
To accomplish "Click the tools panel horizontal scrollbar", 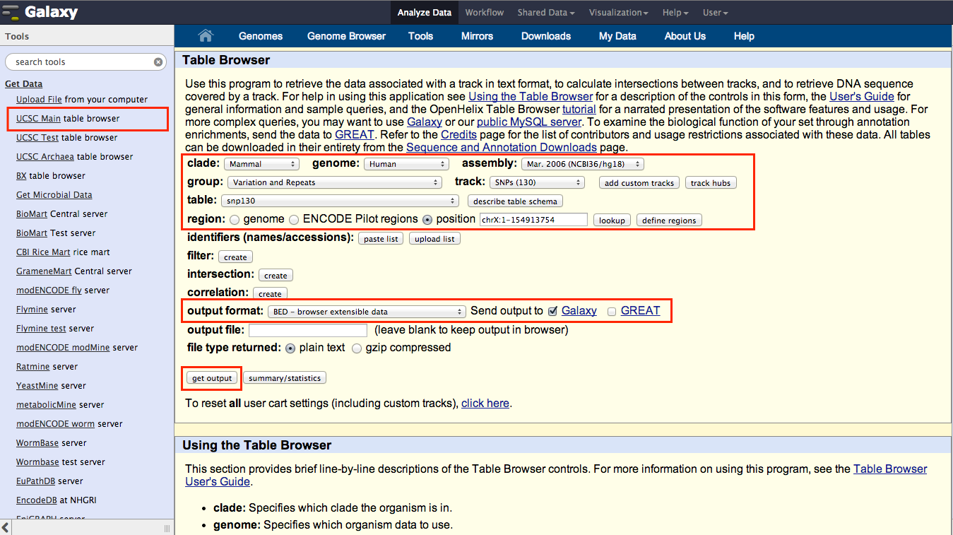I will tap(87, 528).
